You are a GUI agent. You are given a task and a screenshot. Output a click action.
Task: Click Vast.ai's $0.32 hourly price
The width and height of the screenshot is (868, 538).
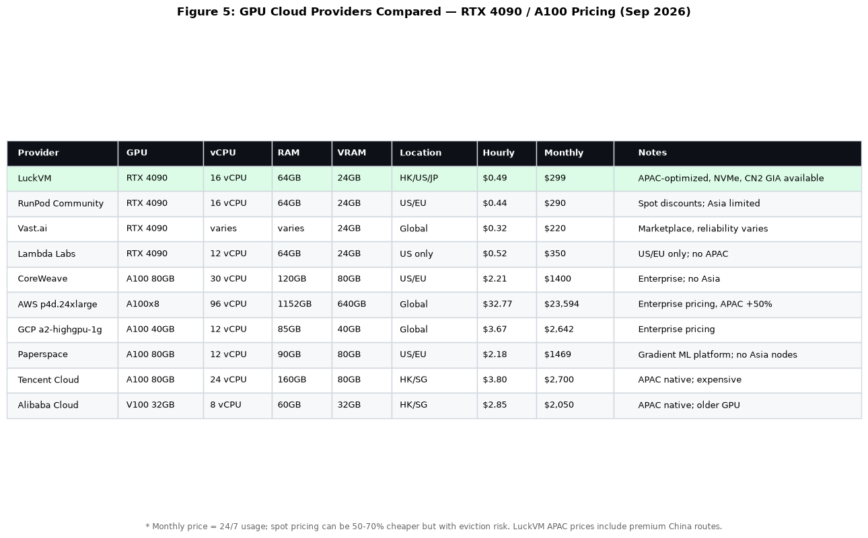point(507,229)
